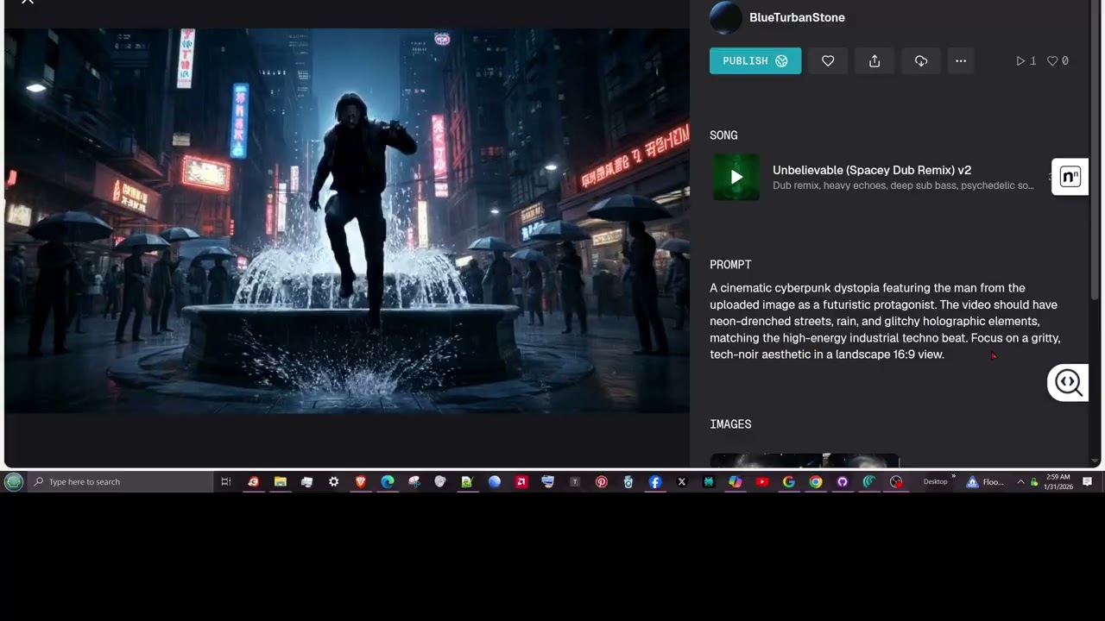Close the video detail view with X
1105x621 pixels.
click(x=28, y=3)
